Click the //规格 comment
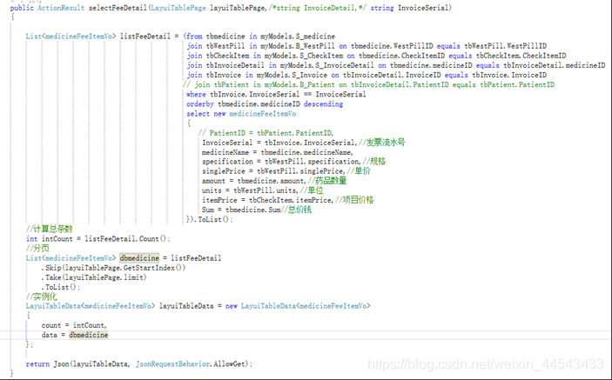The height and width of the screenshot is (380, 612). click(x=374, y=162)
